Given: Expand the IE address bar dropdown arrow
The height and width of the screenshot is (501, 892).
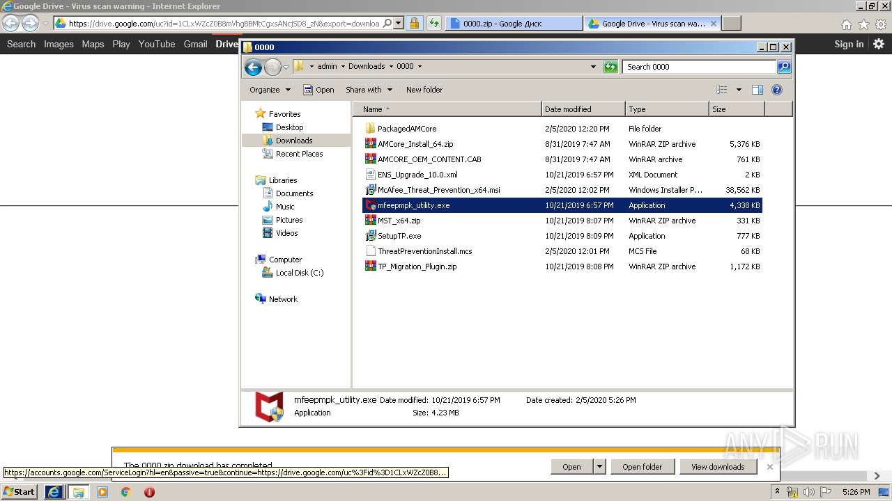Looking at the screenshot, I should point(399,23).
